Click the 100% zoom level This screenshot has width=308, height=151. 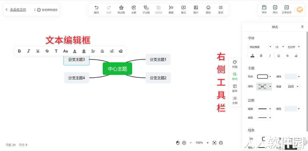point(199,143)
